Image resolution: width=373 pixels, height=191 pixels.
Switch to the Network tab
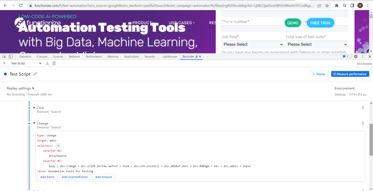[74, 56]
